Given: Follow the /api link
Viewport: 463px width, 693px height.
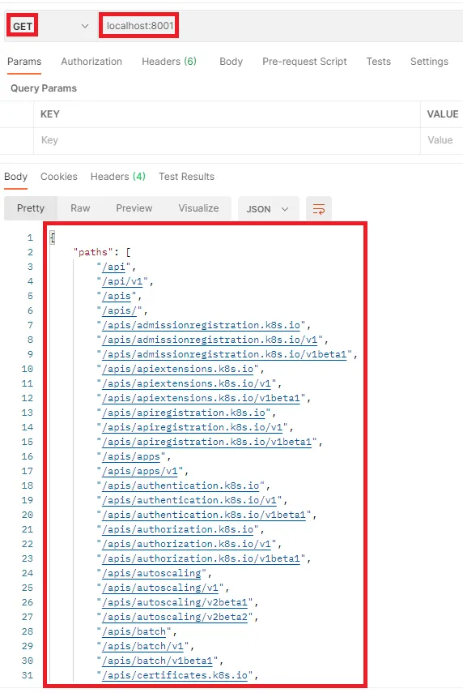Looking at the screenshot, I should 113,267.
